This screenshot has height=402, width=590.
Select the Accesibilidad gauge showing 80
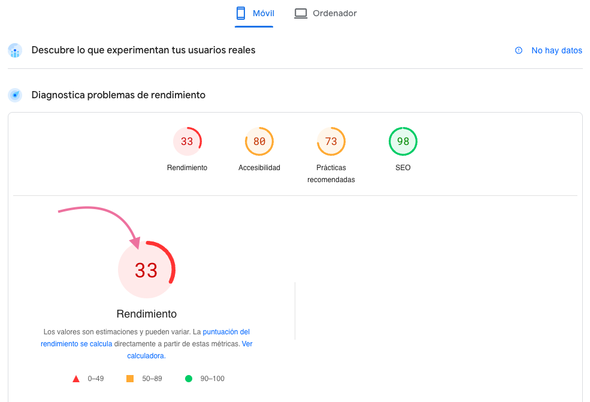(x=259, y=141)
